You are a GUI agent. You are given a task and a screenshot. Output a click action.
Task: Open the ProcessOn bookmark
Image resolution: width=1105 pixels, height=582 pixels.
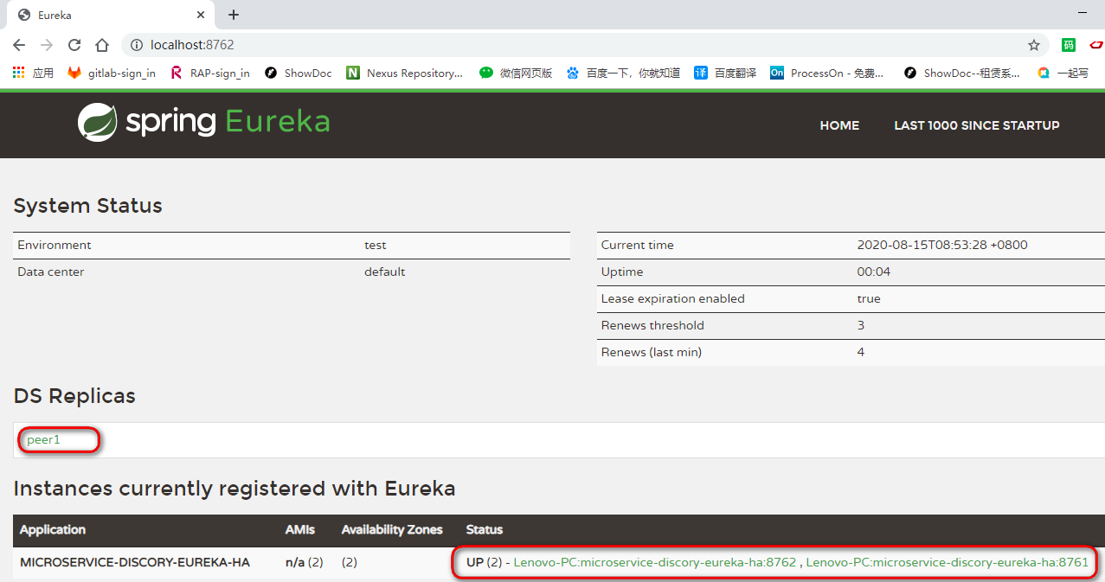826,73
